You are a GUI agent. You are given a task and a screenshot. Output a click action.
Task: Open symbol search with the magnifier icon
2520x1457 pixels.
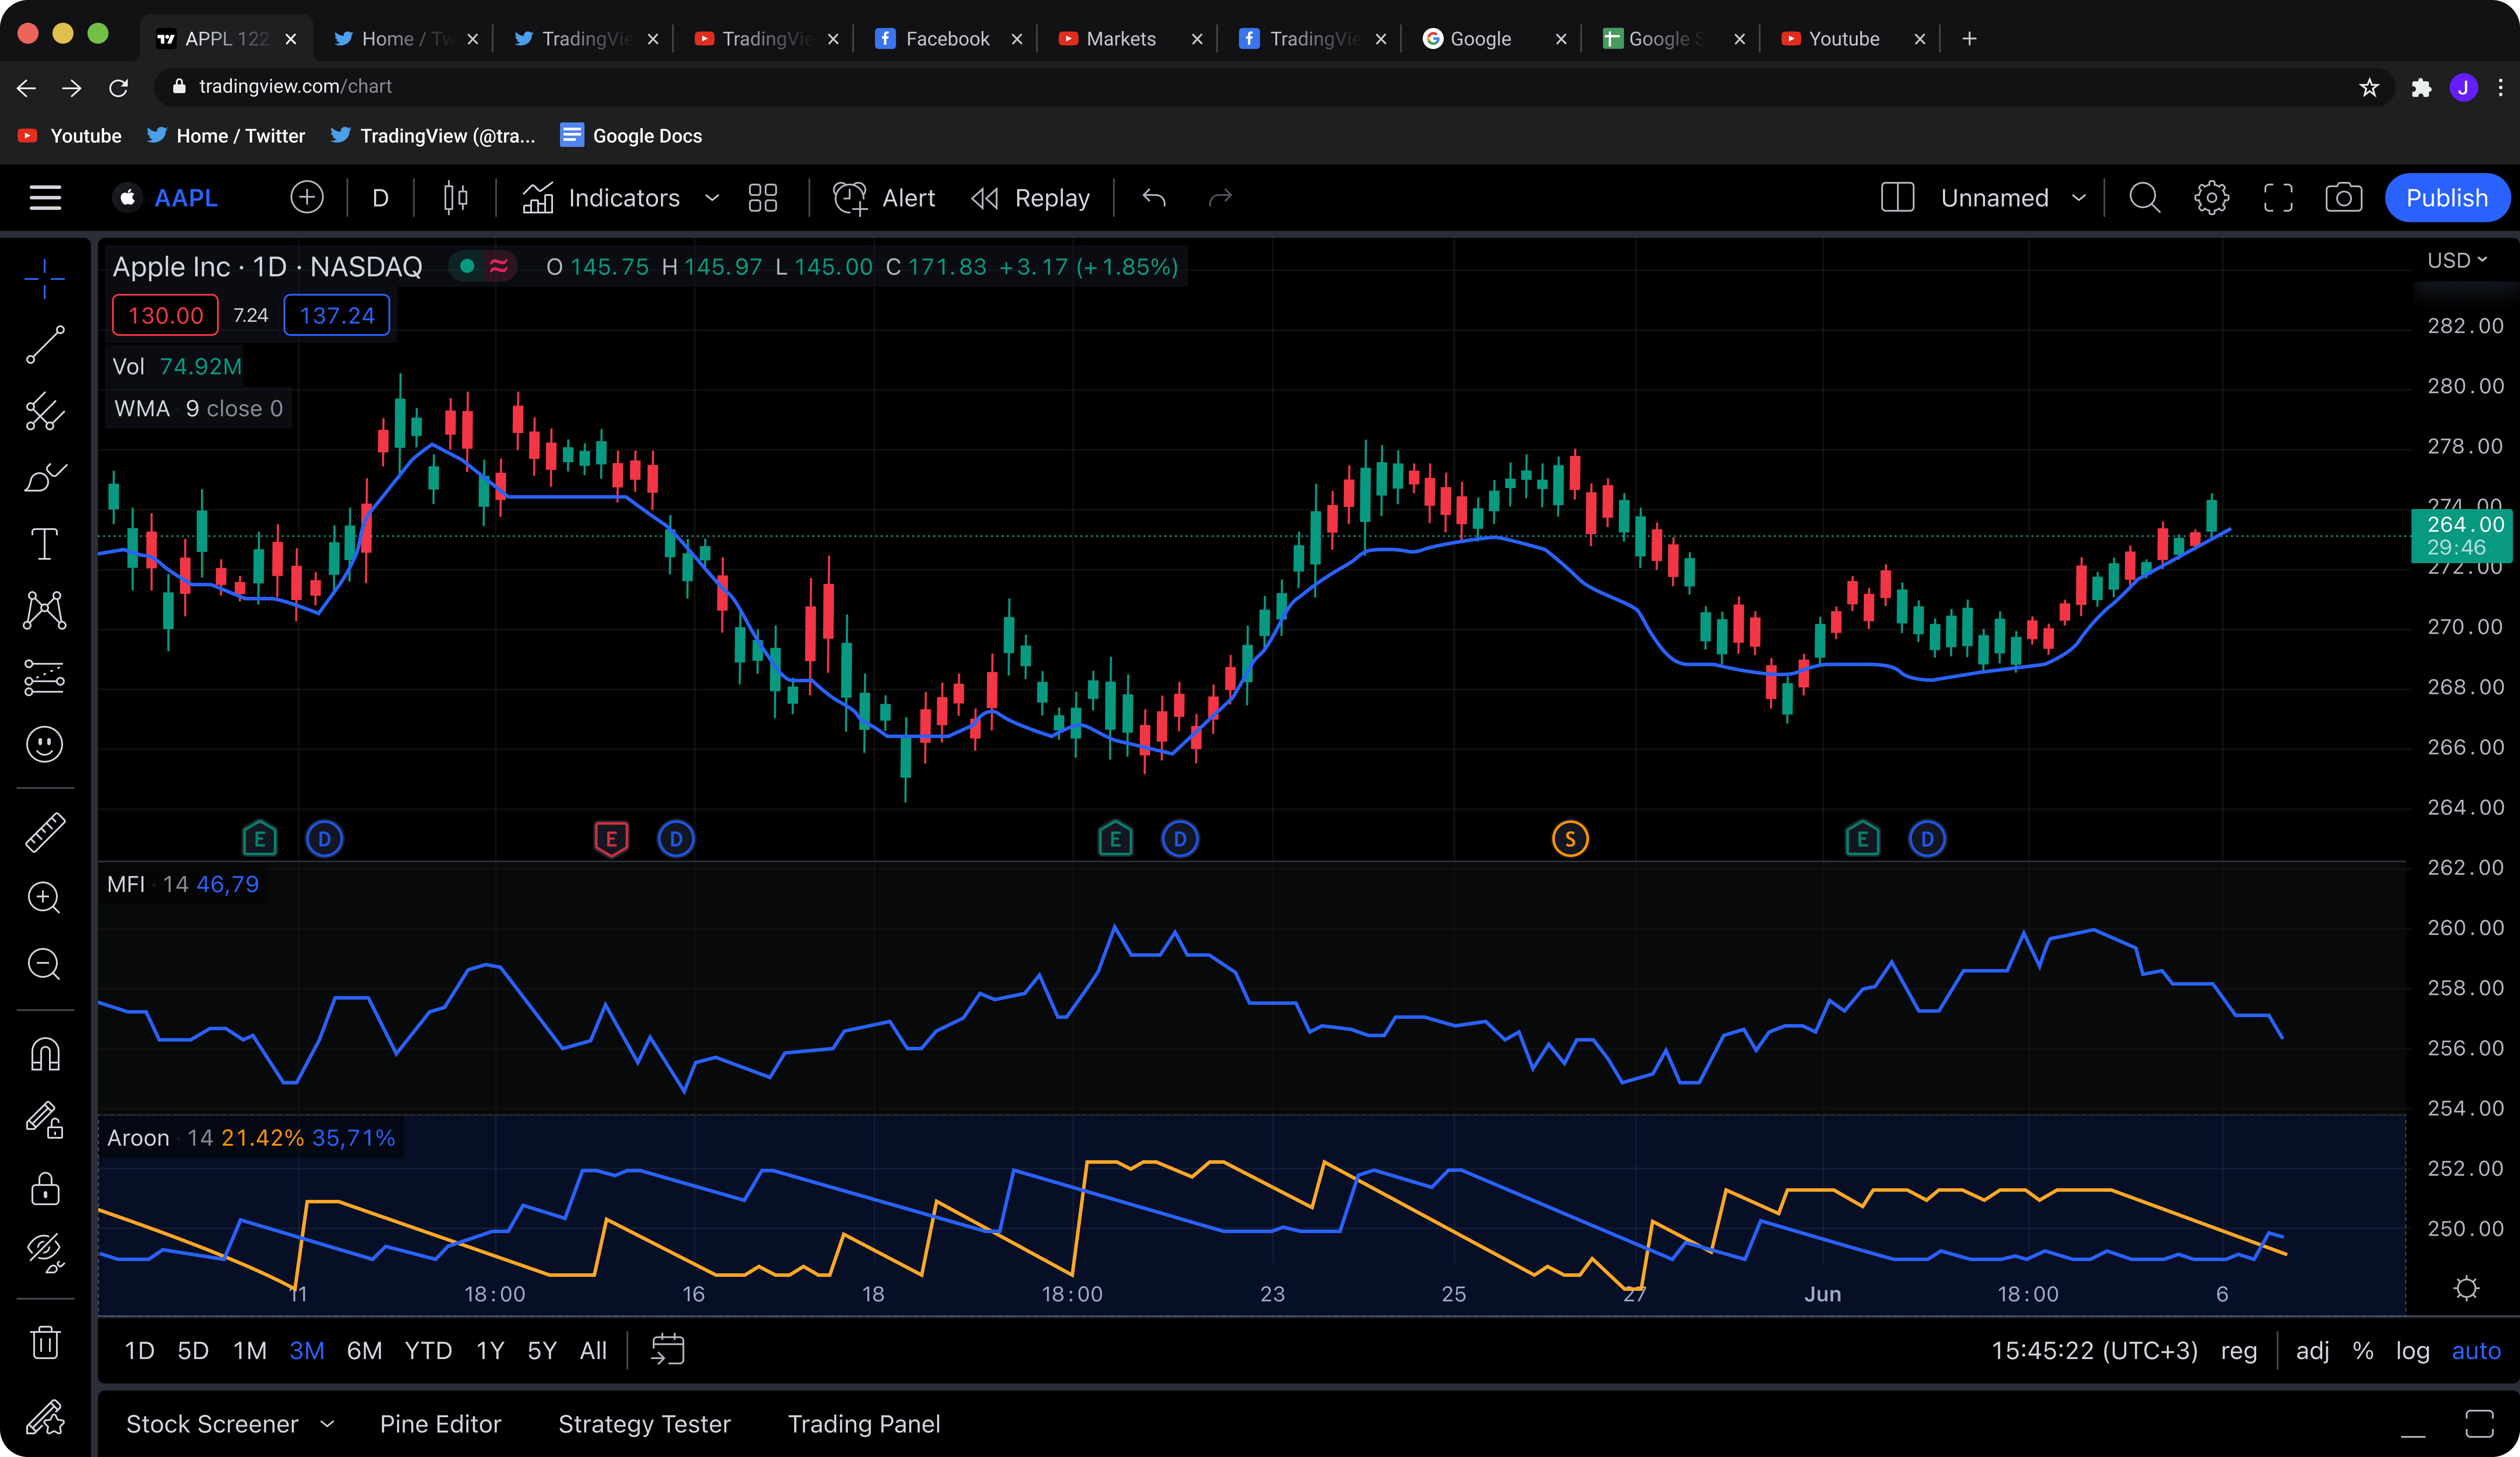2145,197
